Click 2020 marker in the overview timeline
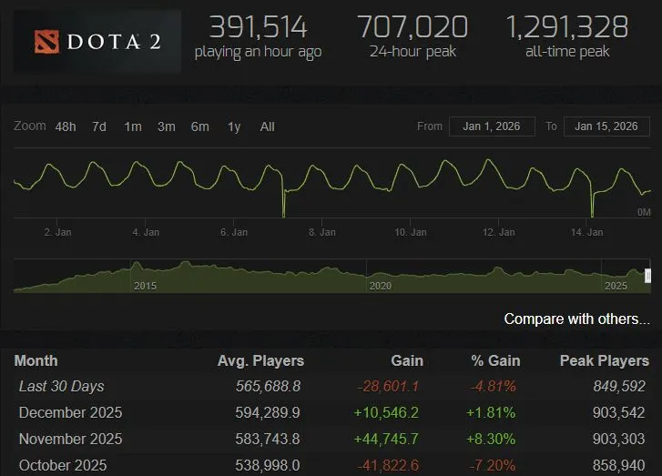This screenshot has width=662, height=476. coord(381,286)
